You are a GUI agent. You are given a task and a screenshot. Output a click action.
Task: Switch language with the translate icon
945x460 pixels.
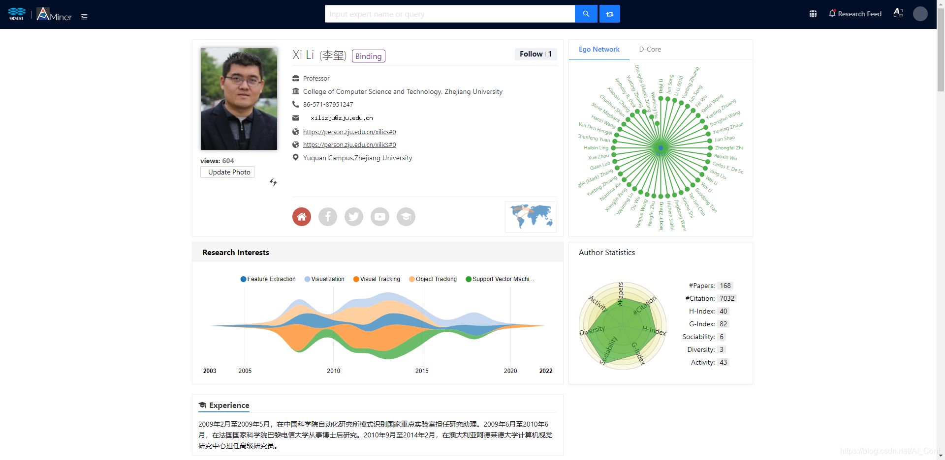[x=898, y=13]
